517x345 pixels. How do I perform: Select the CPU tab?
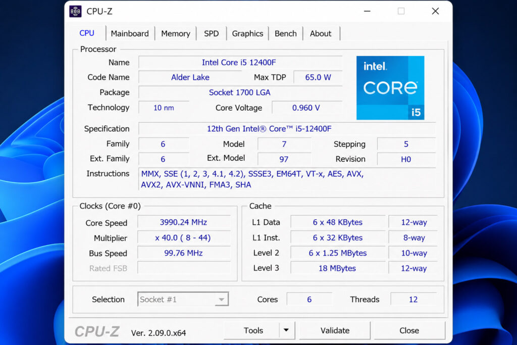tap(87, 33)
